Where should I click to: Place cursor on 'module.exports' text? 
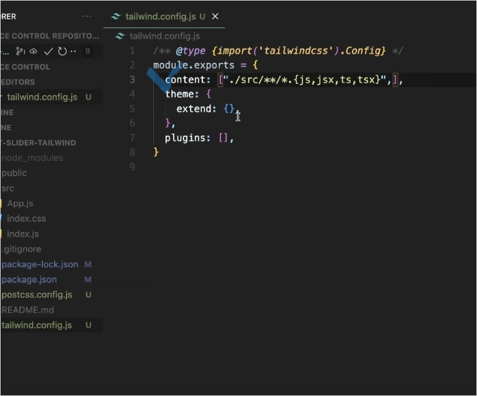click(x=194, y=65)
